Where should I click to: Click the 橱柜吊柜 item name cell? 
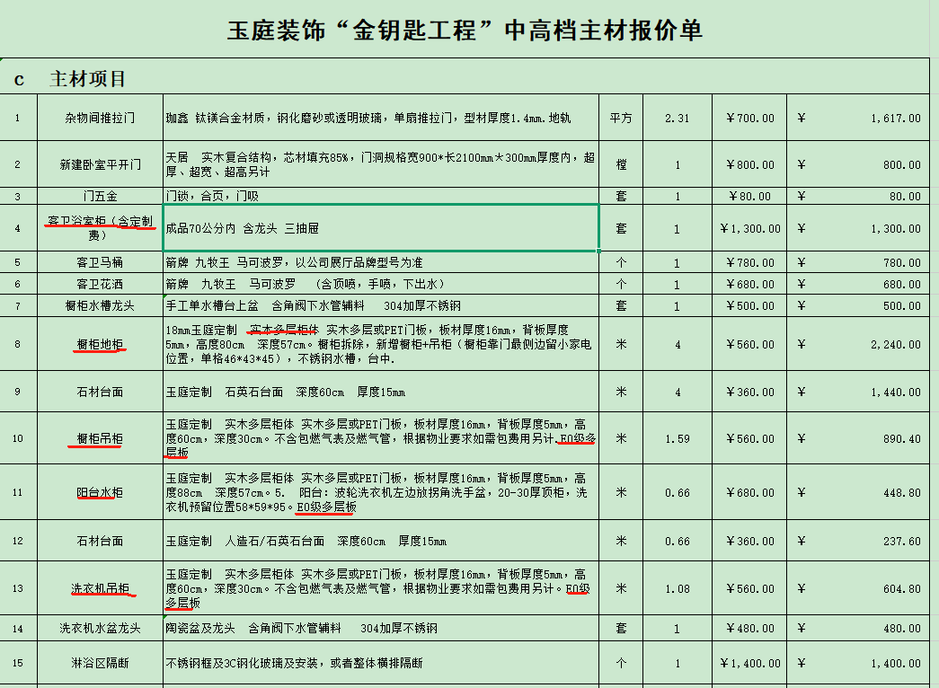click(100, 438)
